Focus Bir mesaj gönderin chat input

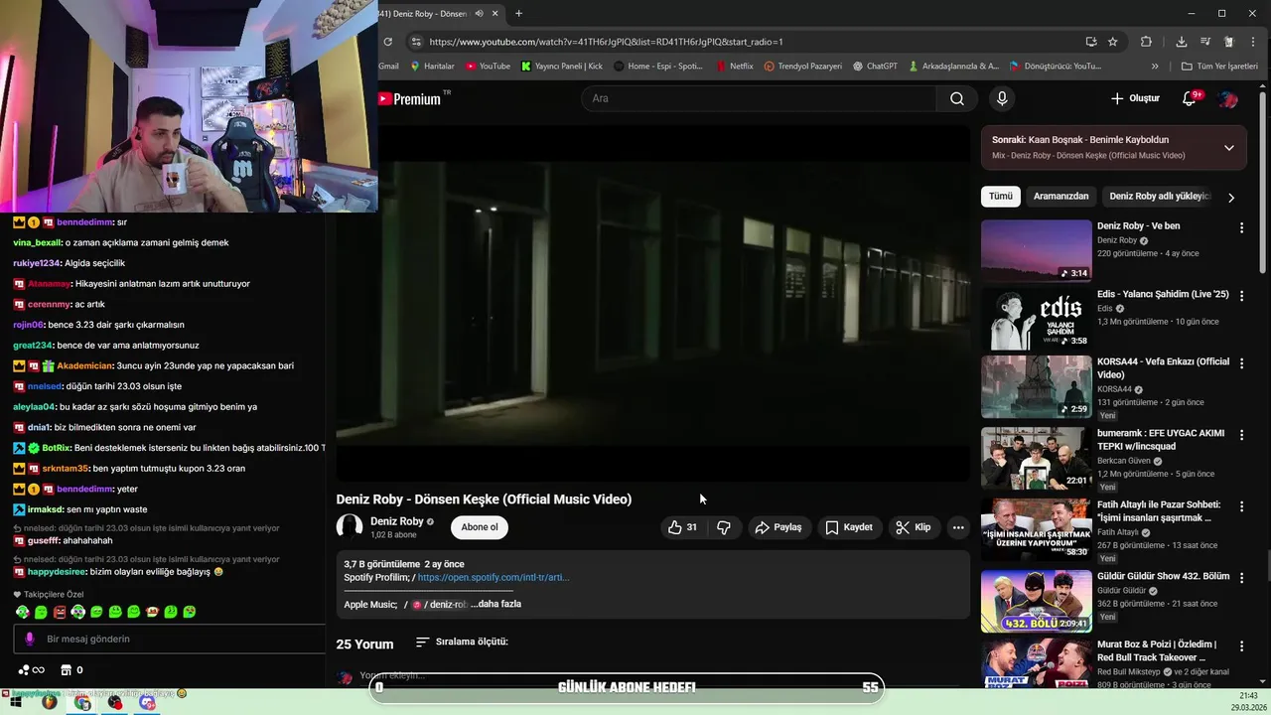[169, 640]
